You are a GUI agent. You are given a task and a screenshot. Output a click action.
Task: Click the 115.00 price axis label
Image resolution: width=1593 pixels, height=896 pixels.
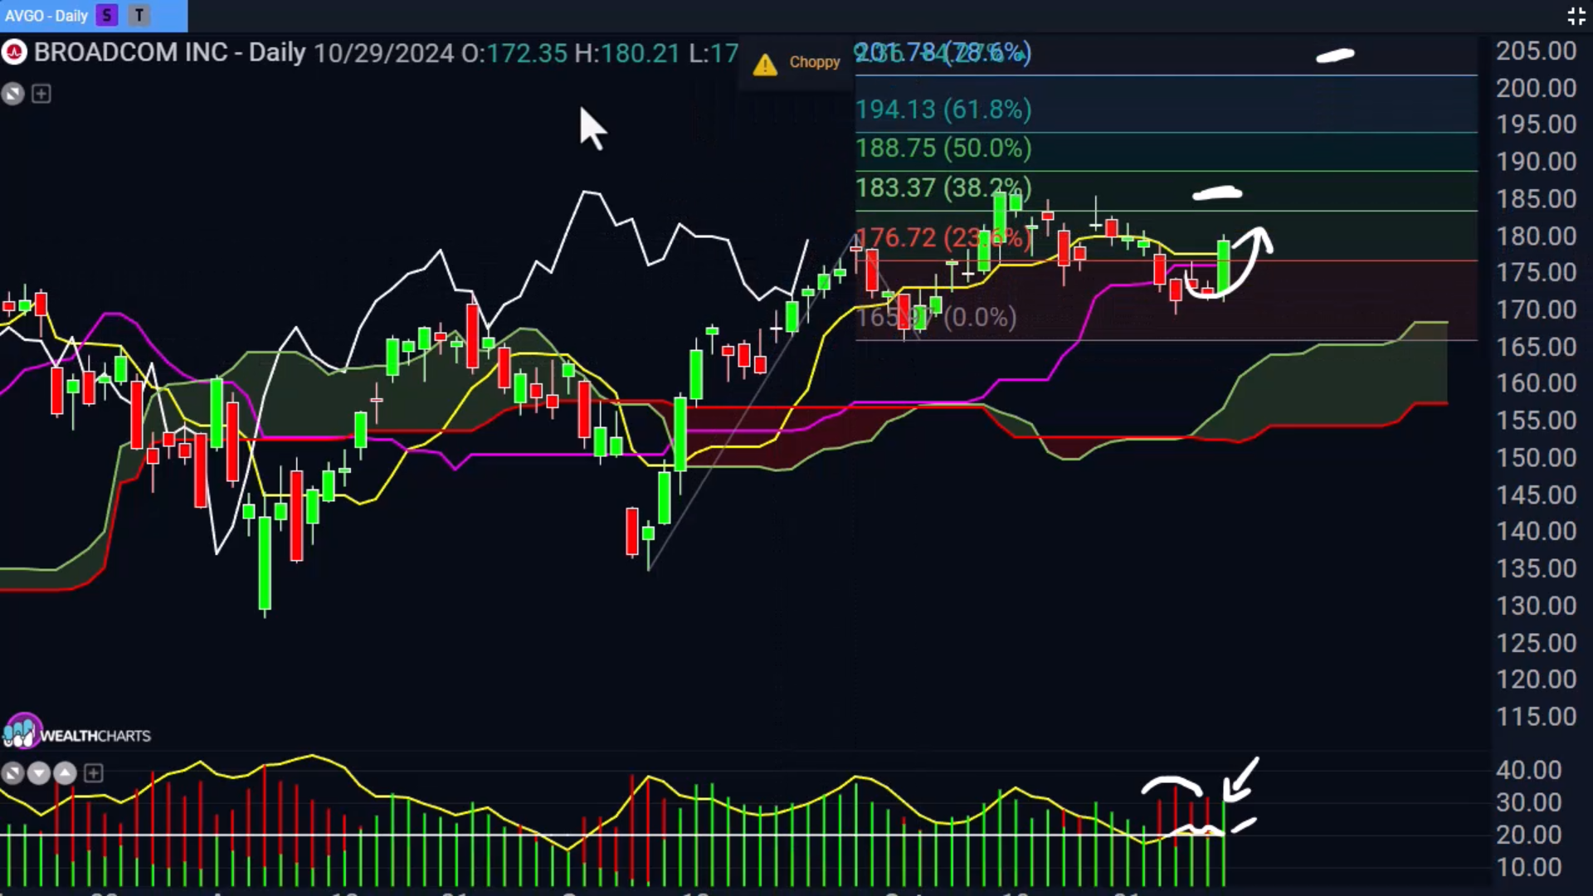click(1536, 717)
